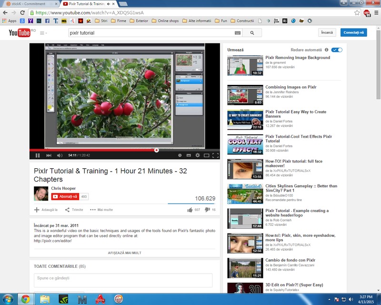This screenshot has height=305, width=381.
Task: Open Combining Images on Pixlr thumbnail
Action: [245, 95]
